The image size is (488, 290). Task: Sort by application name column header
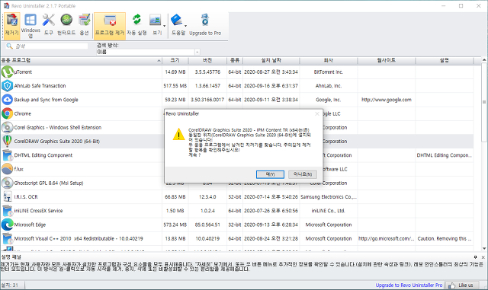click(81, 60)
